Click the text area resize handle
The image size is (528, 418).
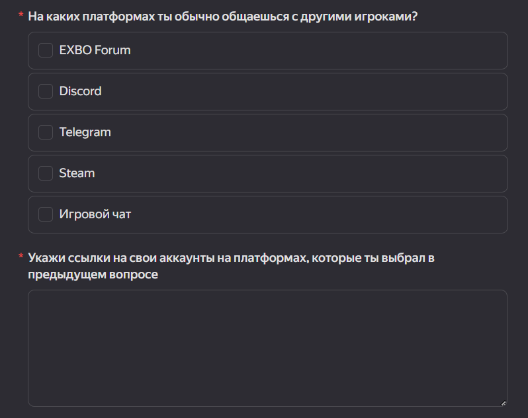tap(504, 403)
